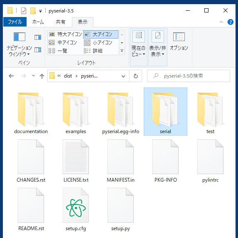Choose small icons layout
Screen dimensions: 238x238
(98, 43)
